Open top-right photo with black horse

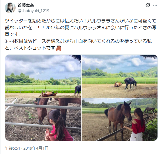(x=119, y=76)
